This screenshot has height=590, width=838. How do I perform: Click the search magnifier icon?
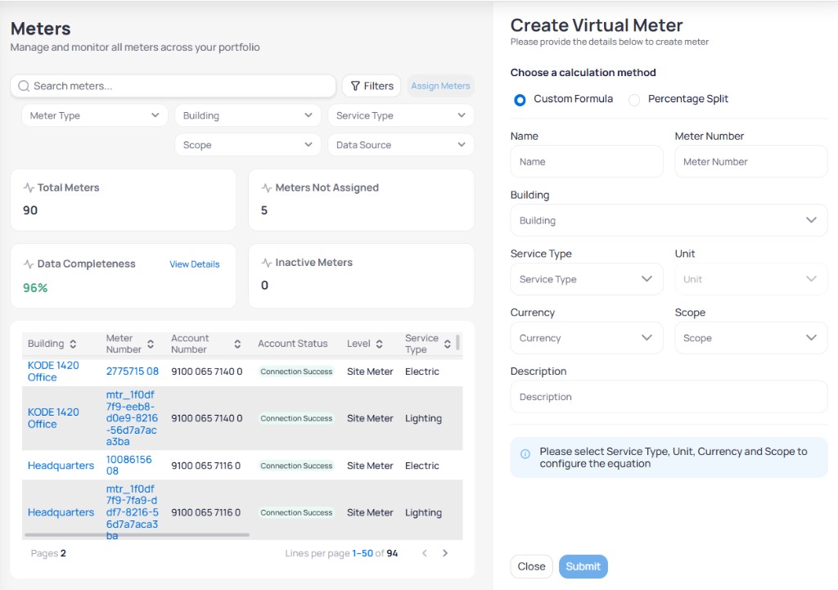pyautogui.click(x=24, y=86)
